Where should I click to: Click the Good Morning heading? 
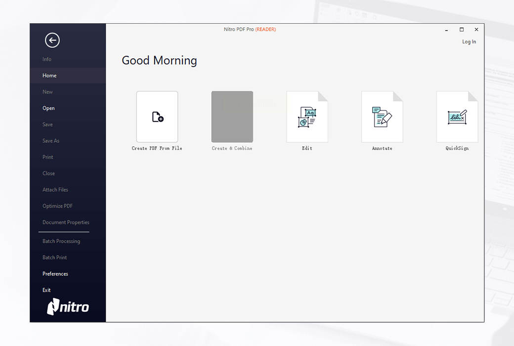click(159, 61)
